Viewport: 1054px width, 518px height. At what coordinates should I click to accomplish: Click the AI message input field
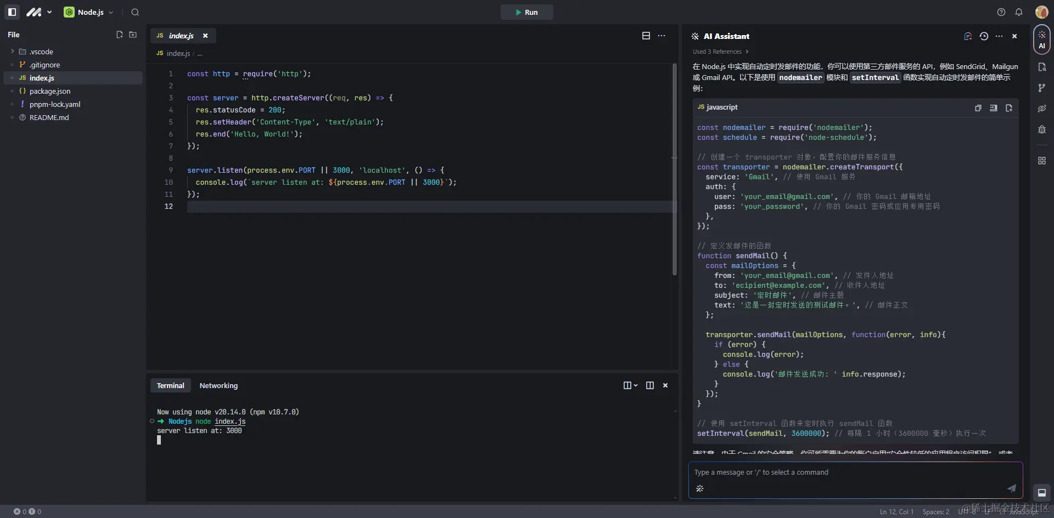point(855,473)
